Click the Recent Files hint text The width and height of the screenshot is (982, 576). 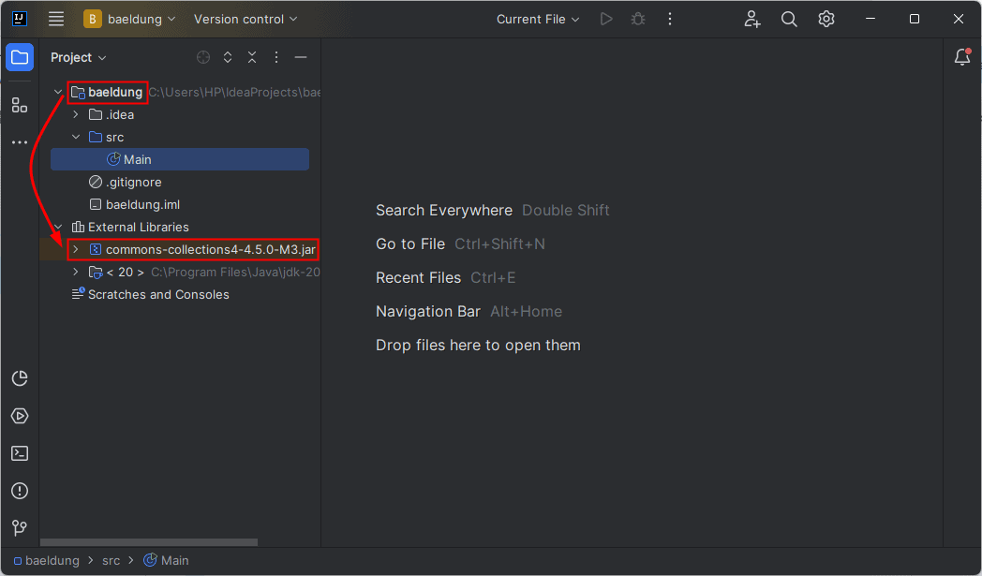click(x=418, y=278)
